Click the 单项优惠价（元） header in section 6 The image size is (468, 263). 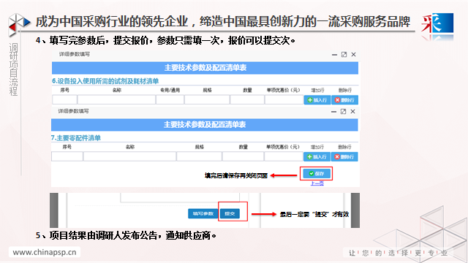pyautogui.click(x=283, y=90)
